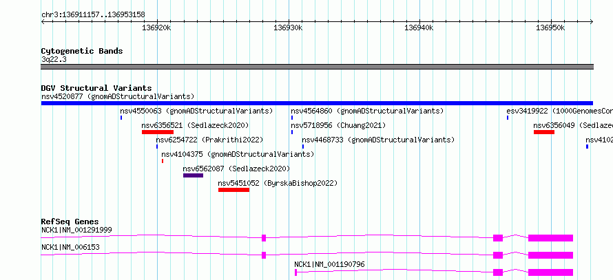This screenshot has width=613, height=280.
Task: Select nsv4468733 gnomAD variant label
Action: tap(378, 140)
